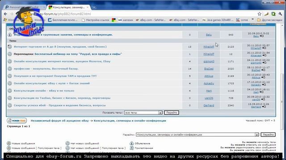The width and height of the screenshot is (286, 160).
Task: Jump to last post arrow dated 04.10.2010 16:11
Action: tap(261, 92)
